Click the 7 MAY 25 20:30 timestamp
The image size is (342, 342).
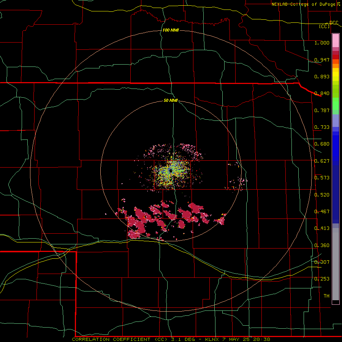[246, 339]
